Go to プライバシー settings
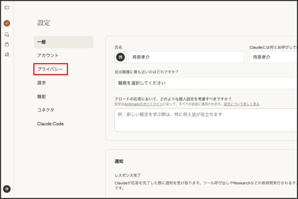This screenshot has width=298, height=199. click(50, 69)
